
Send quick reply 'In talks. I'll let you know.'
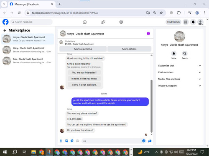[84, 79]
